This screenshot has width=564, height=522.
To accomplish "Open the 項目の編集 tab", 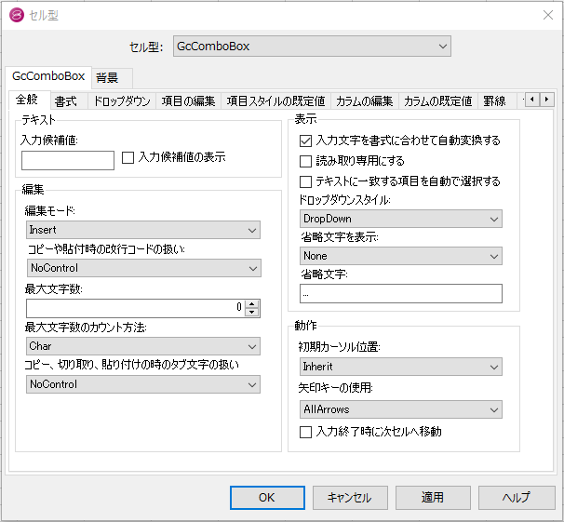I will 189,101.
